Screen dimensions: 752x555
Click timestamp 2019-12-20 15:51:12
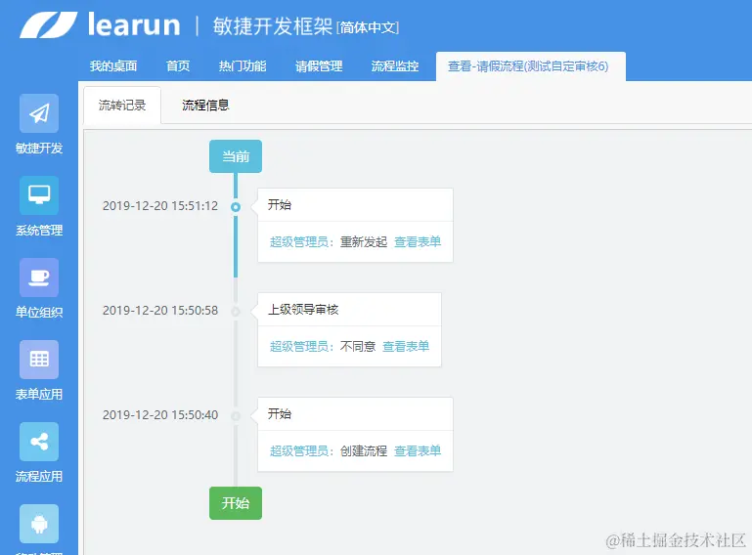click(160, 206)
